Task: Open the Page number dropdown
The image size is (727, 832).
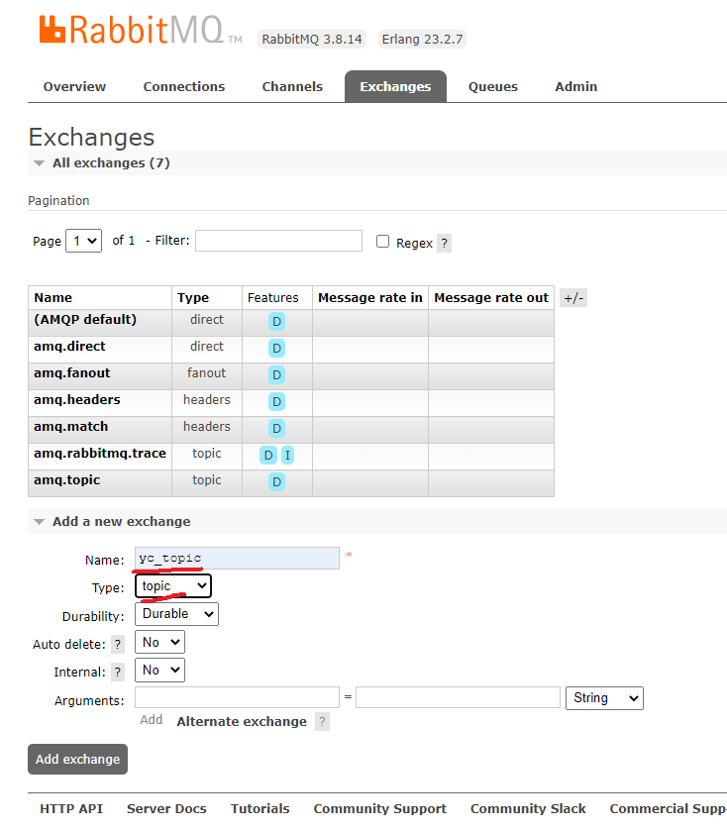Action: pyautogui.click(x=84, y=241)
